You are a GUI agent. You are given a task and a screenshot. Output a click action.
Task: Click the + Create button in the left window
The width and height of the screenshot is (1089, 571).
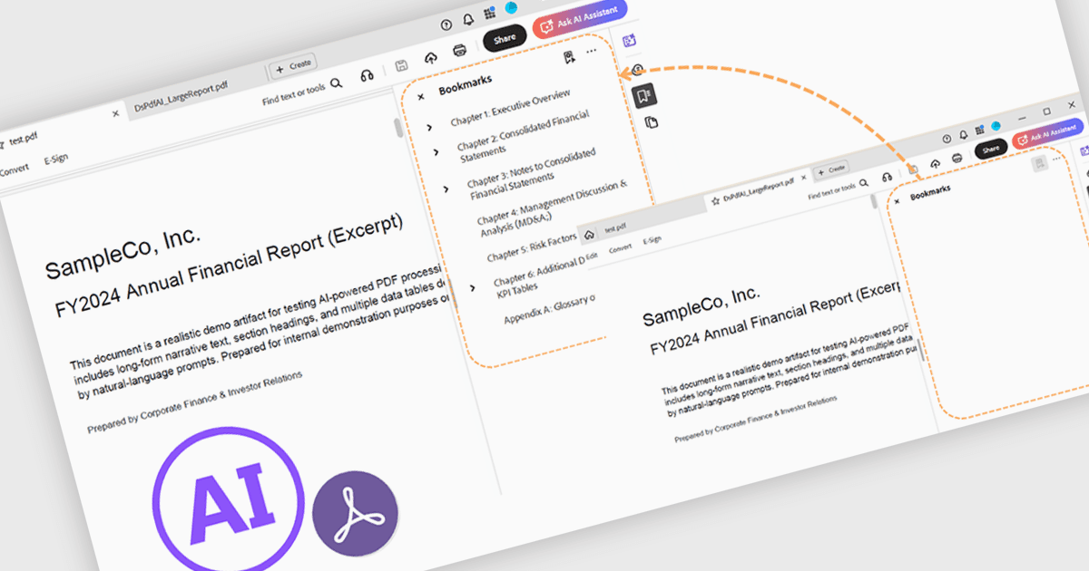click(293, 65)
